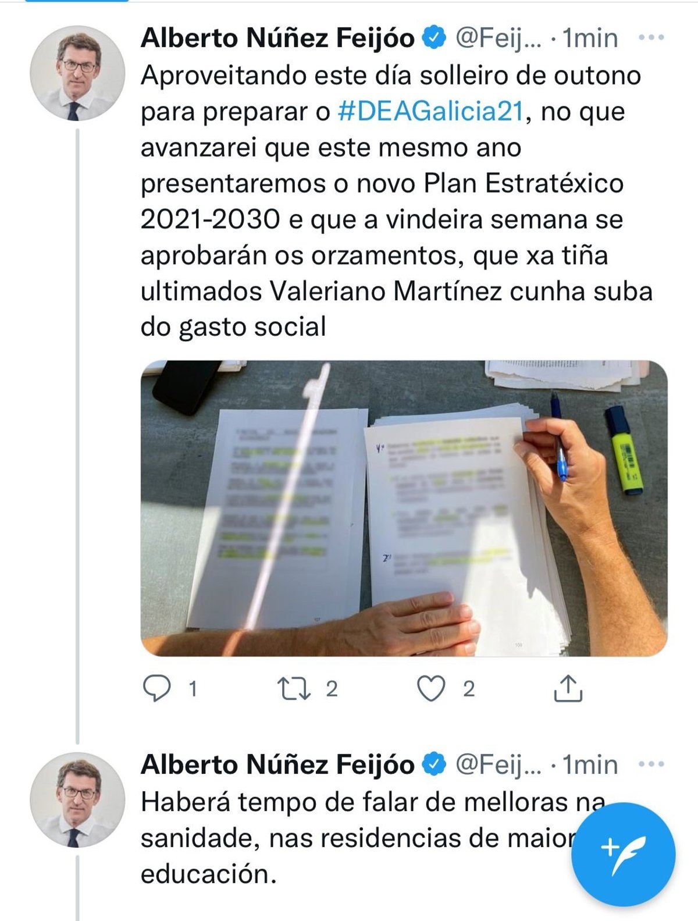Open author name on second tweet
698x921 pixels.
[x=277, y=764]
